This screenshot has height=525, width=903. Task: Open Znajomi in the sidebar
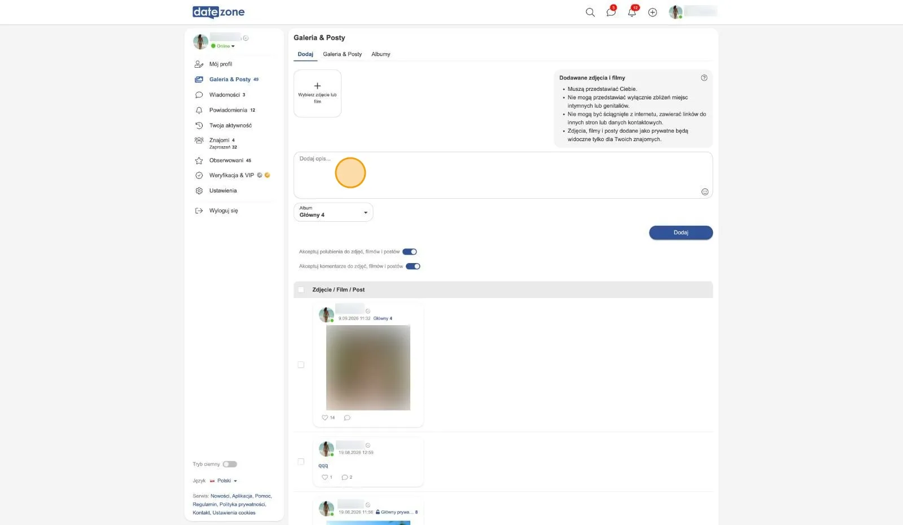coord(219,140)
